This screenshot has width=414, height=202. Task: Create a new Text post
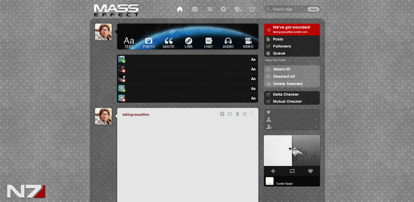tap(129, 42)
